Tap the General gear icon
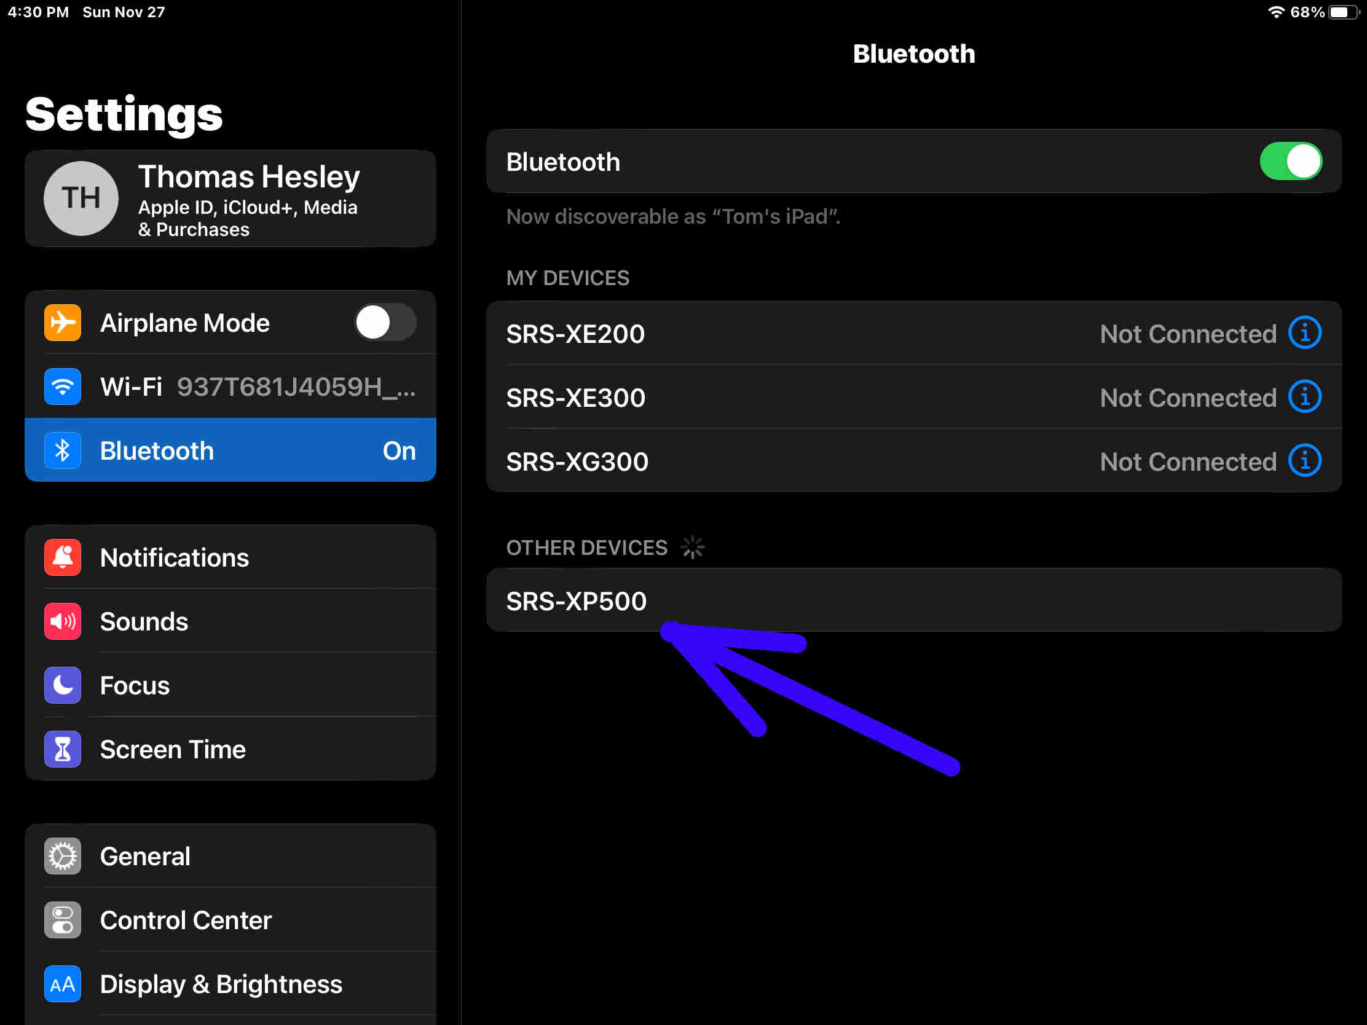Viewport: 1367px width, 1025px height. [63, 856]
